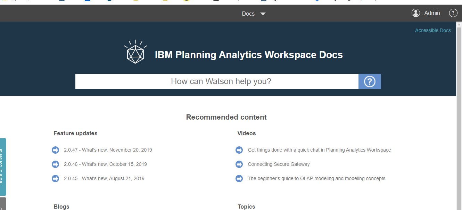Open 'Get things done with a quick chat' video
The image size is (462, 210).
(319, 150)
